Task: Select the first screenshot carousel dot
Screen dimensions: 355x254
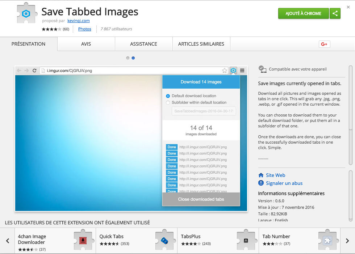Action: (128, 58)
